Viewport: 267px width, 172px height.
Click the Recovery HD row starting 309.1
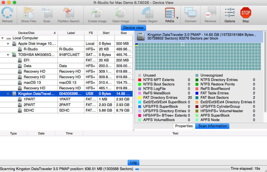pyautogui.click(x=66, y=72)
